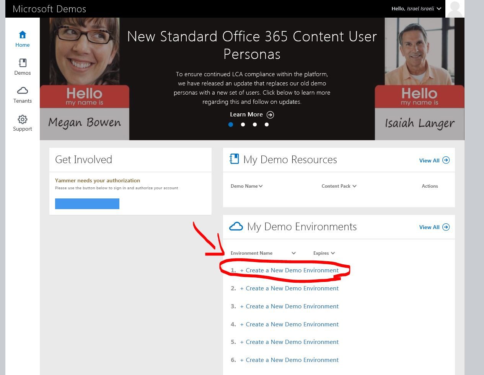
Task: Click the Actions column header
Action: (x=430, y=186)
